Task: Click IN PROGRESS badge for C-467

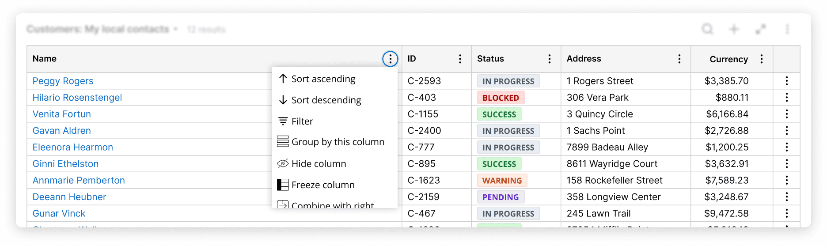Action: [x=508, y=213]
